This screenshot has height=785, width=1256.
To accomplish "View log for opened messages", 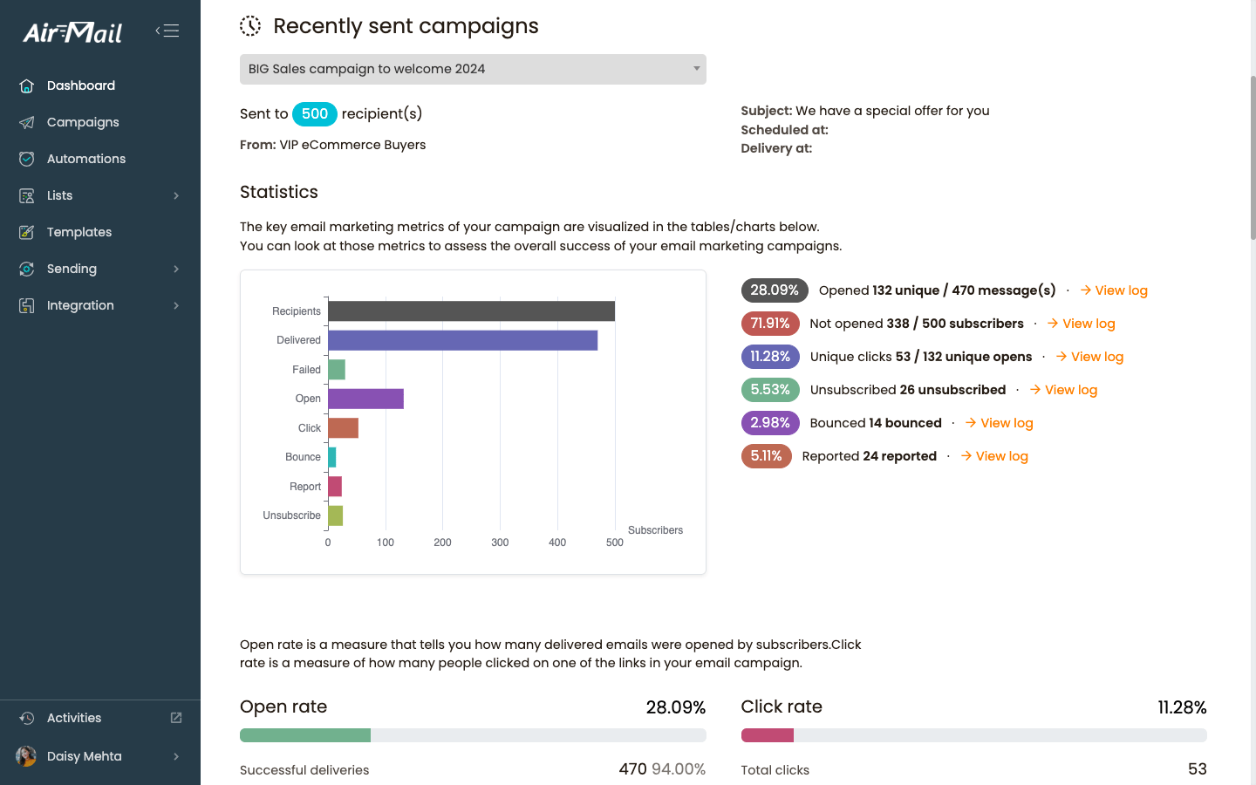I will pyautogui.click(x=1114, y=290).
